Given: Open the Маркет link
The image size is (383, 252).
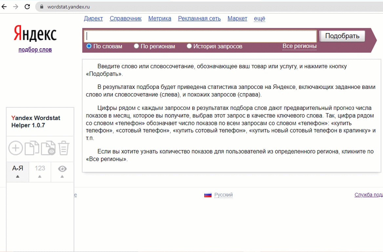Looking at the screenshot, I should pyautogui.click(x=237, y=19).
